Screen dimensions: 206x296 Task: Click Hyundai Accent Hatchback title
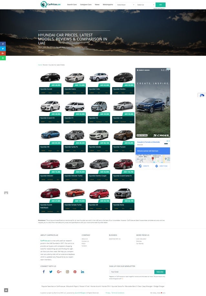pos(46,206)
